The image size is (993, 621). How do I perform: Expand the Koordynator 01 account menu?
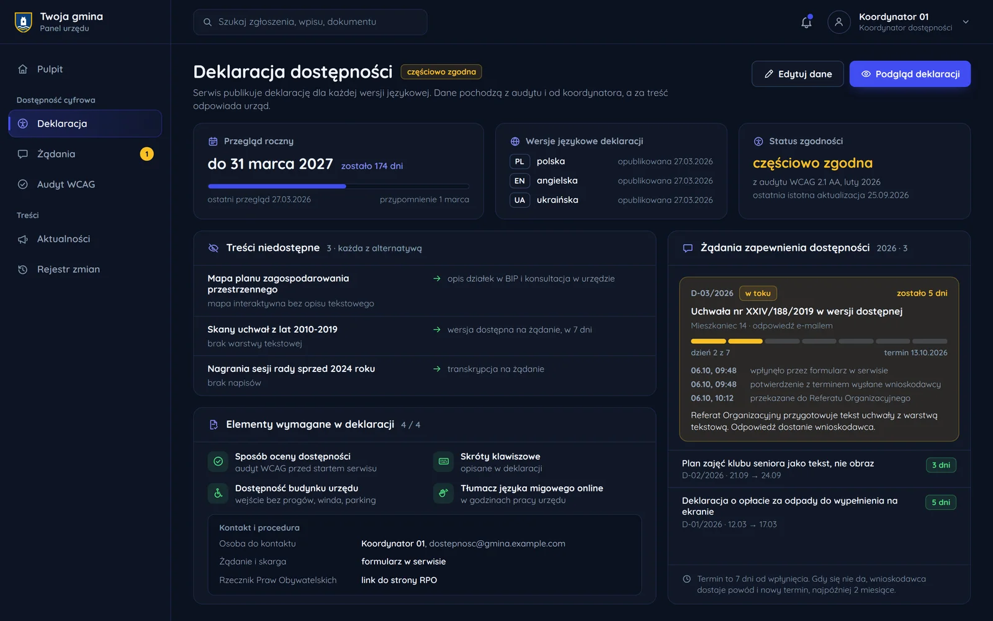tap(965, 22)
